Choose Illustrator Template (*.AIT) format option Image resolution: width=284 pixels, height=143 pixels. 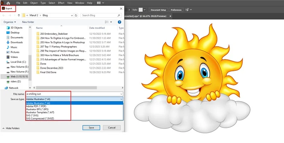click(x=75, y=113)
